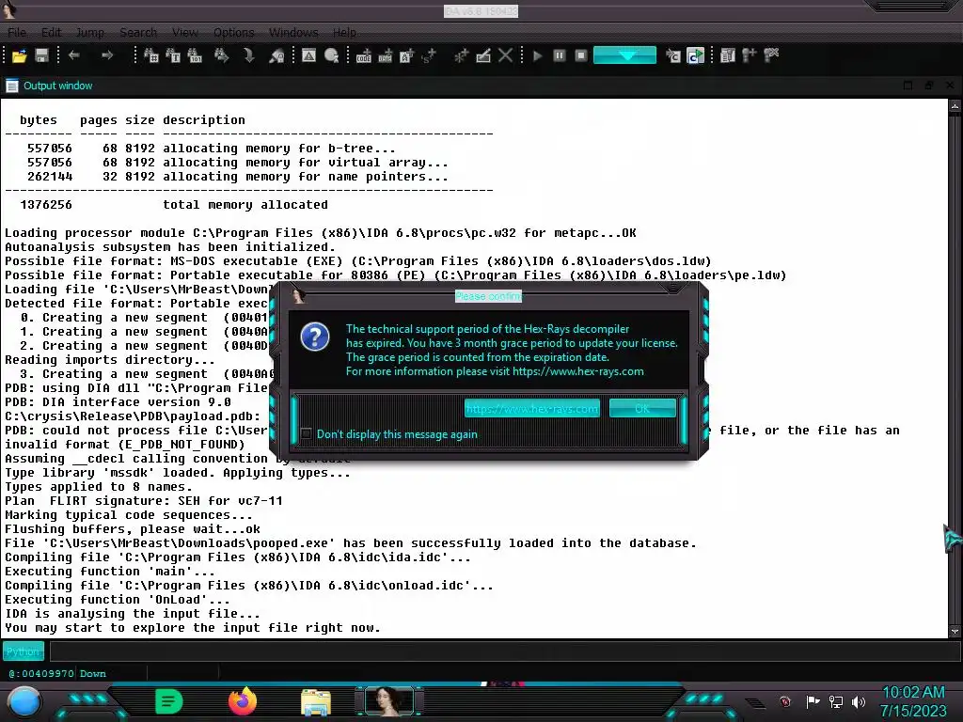Click the plug-plus toolbar icon
The image size is (963, 722).
[750, 55]
